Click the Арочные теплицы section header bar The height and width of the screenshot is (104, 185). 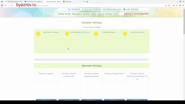point(92,66)
